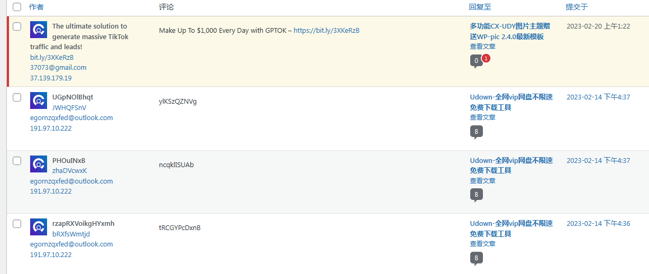Sort comments by the 作者 column header
Screen dimensions: 649x274
point(36,7)
